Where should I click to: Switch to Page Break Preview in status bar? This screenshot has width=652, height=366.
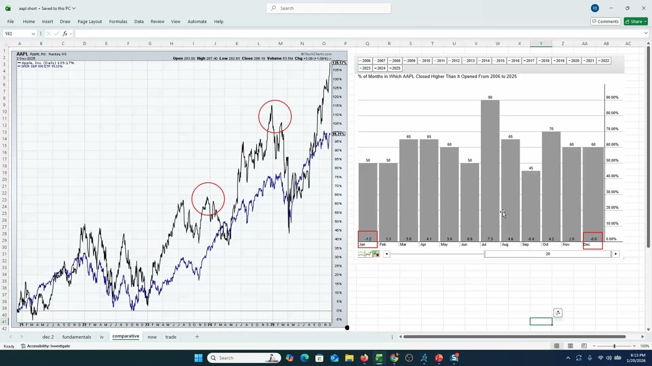pos(584,346)
